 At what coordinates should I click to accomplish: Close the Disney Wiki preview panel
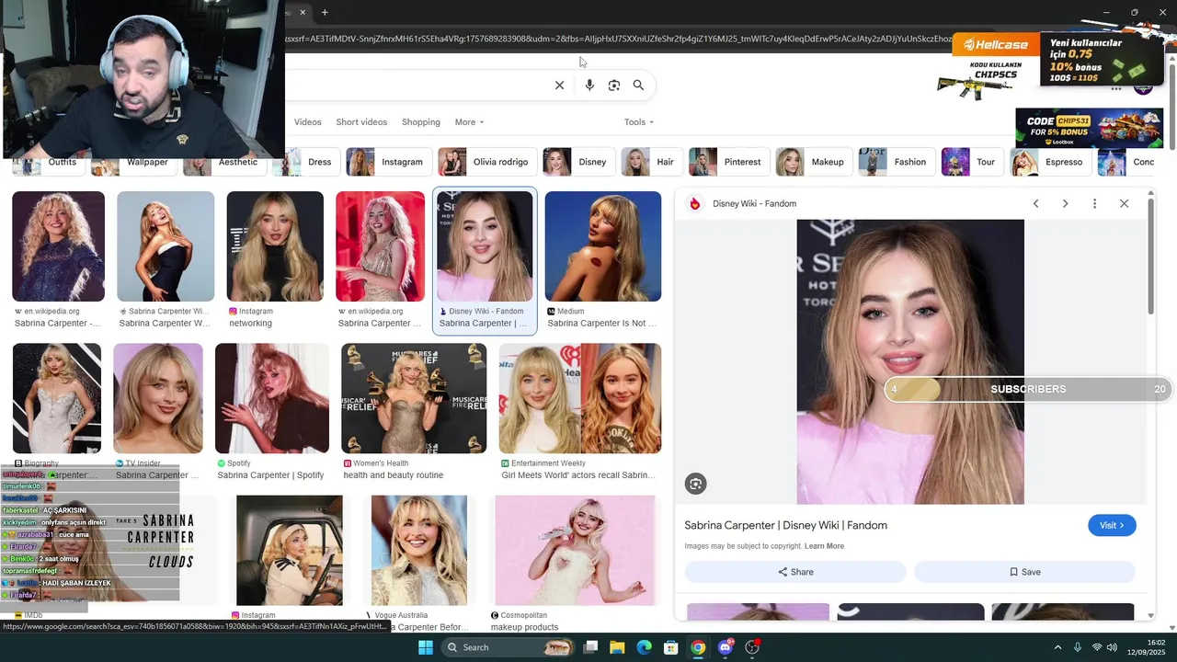[1124, 203]
